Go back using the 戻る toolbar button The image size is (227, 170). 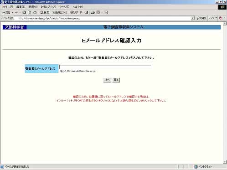pos(6,12)
